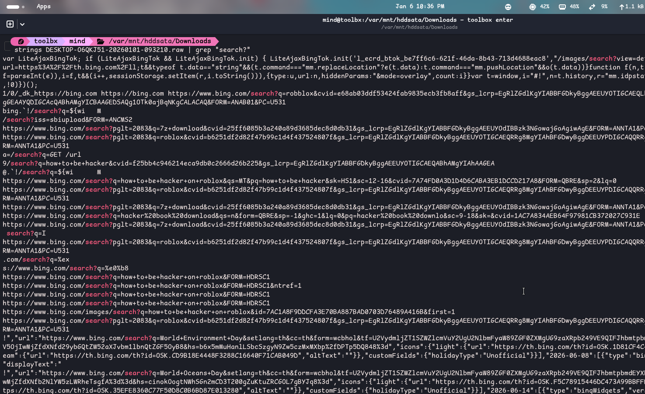645x394 pixels.
Task: Open the Apps menu in top bar
Action: pos(43,7)
